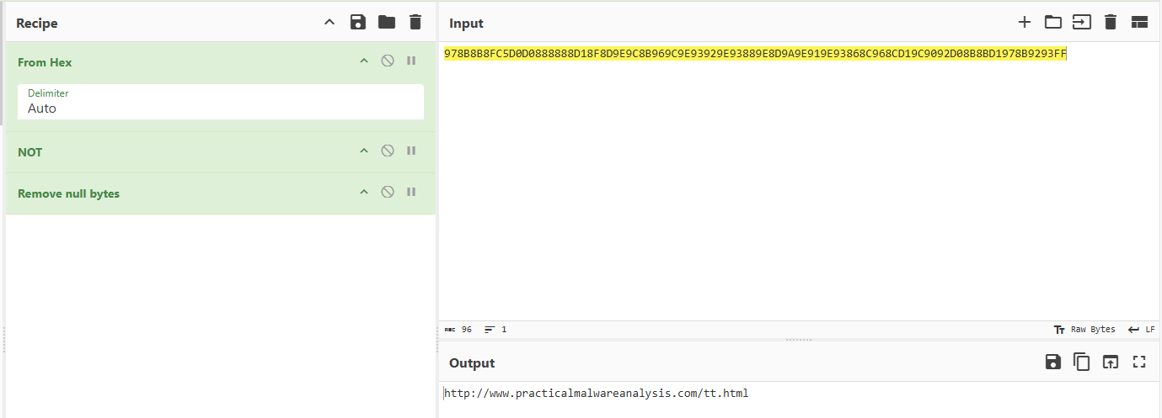Reset the pane layout

point(1139,23)
